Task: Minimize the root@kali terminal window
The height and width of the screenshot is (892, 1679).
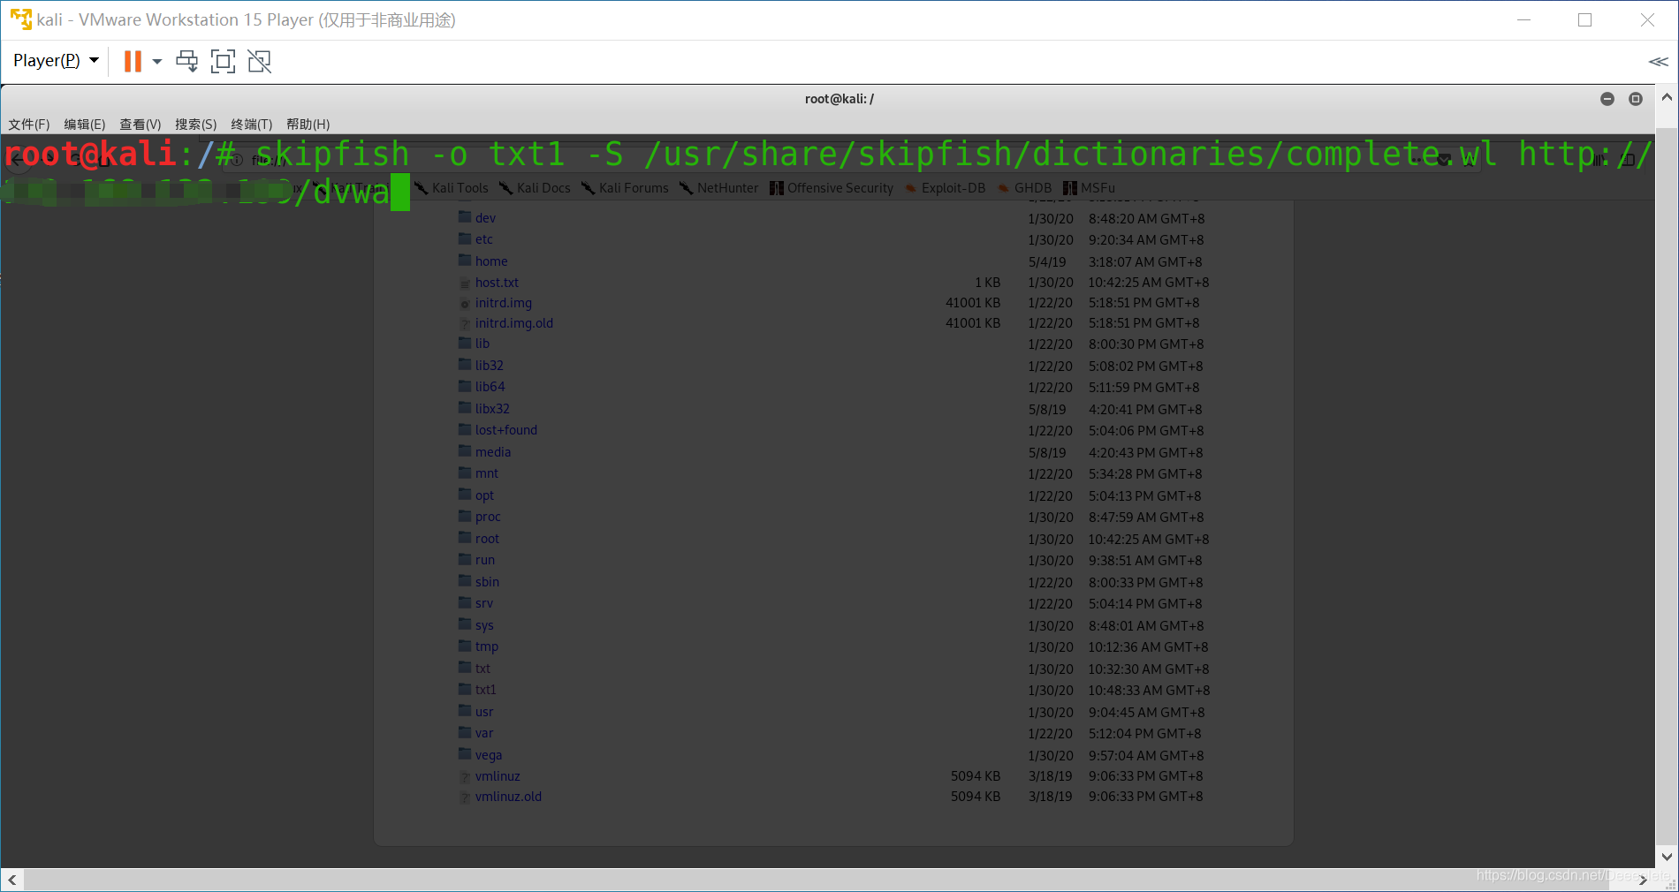Action: tap(1607, 99)
